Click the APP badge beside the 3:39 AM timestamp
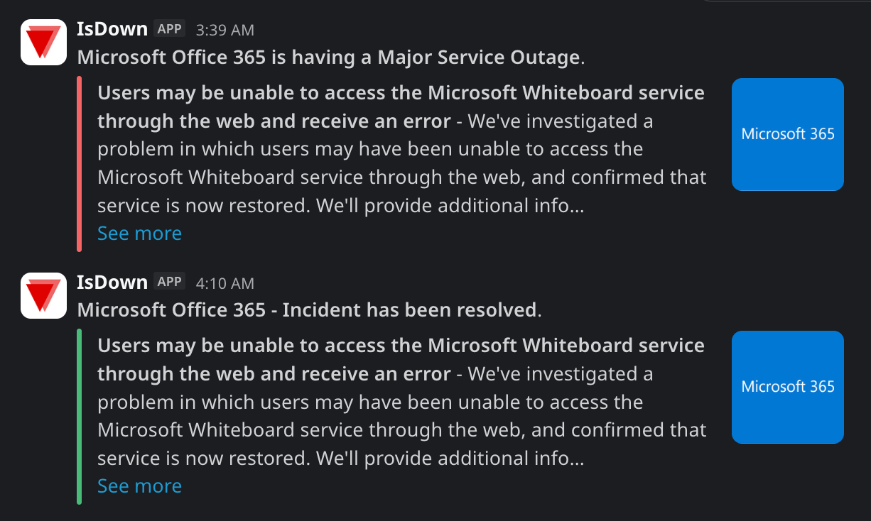This screenshot has height=521, width=871. 170,29
